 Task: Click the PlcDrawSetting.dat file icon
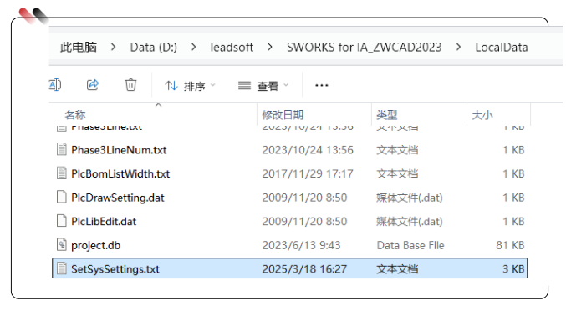62,197
